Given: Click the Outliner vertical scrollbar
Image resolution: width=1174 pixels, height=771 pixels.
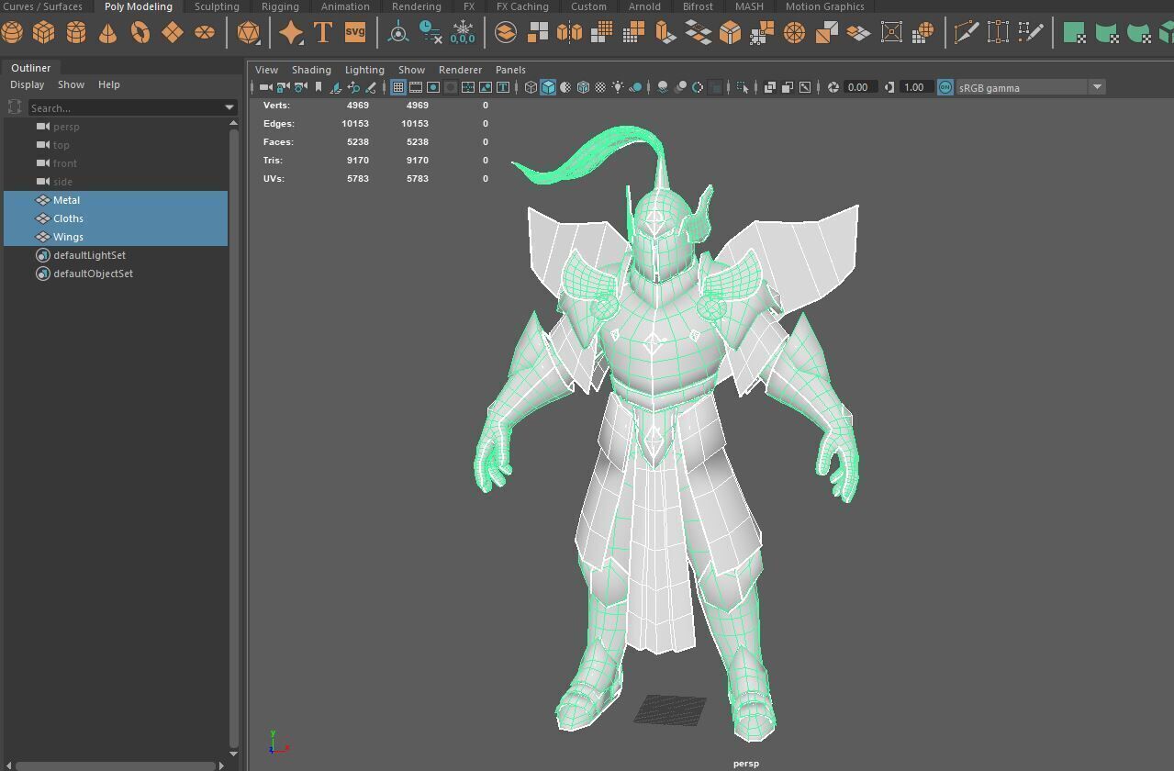Looking at the screenshot, I should [233, 441].
